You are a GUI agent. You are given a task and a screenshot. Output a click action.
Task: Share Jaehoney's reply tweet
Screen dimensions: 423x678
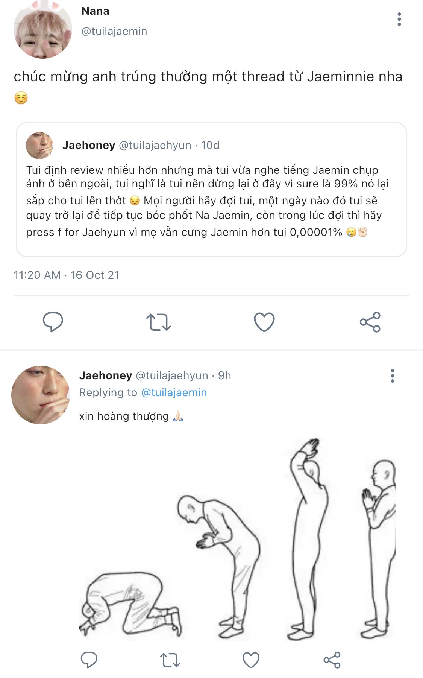[x=332, y=660]
